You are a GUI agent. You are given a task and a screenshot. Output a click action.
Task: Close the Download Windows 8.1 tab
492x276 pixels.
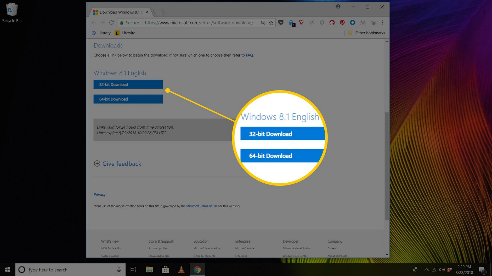coord(147,12)
